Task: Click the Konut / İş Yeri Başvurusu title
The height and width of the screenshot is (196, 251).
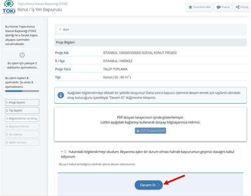Action: tap(40, 9)
